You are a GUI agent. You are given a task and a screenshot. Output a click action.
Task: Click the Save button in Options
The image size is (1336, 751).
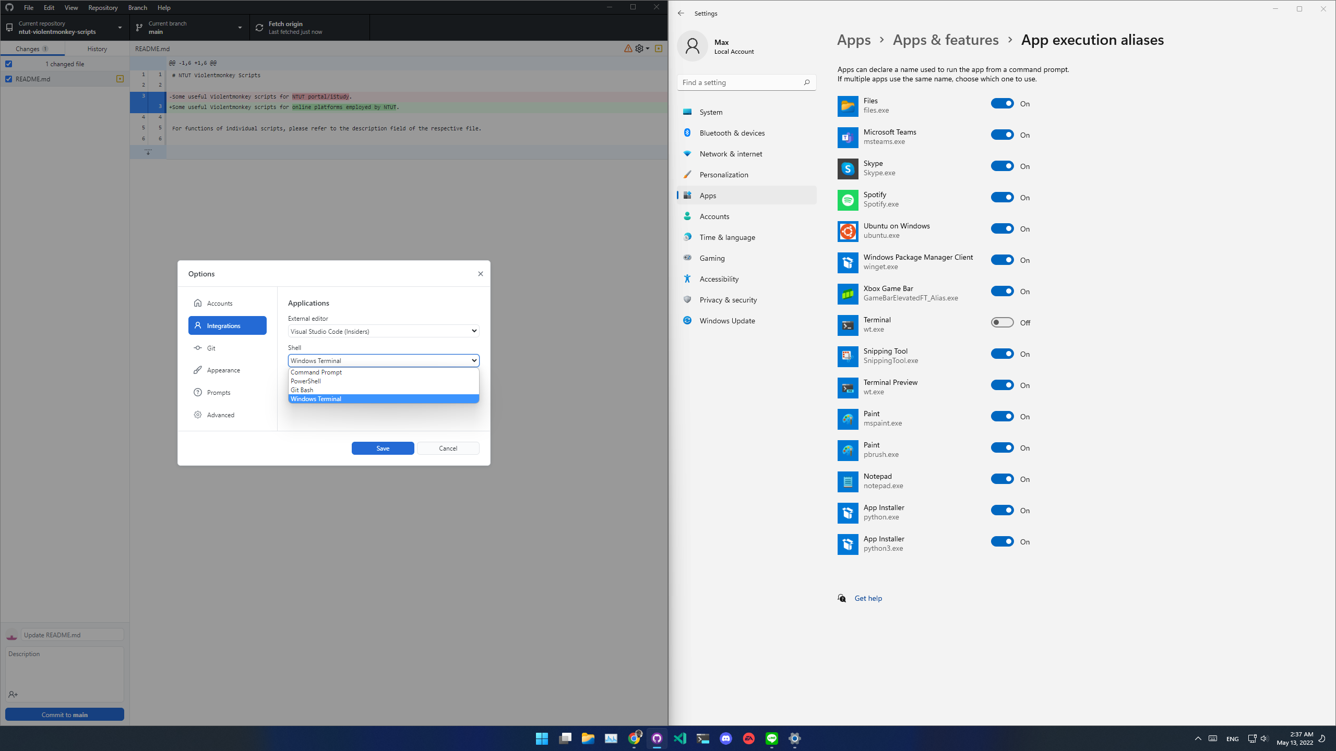pyautogui.click(x=383, y=447)
